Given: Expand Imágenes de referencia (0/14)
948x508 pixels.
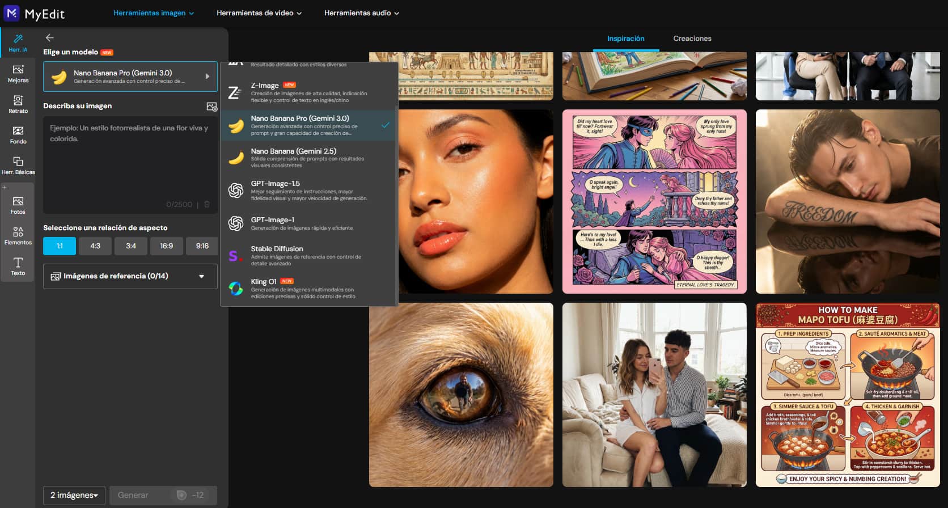Looking at the screenshot, I should [x=130, y=276].
